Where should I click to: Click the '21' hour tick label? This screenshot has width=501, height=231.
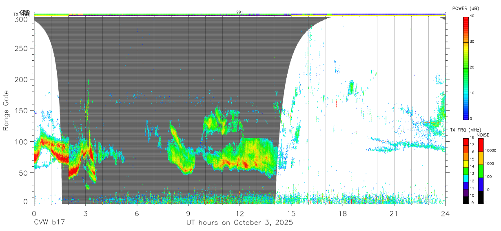click(x=394, y=213)
